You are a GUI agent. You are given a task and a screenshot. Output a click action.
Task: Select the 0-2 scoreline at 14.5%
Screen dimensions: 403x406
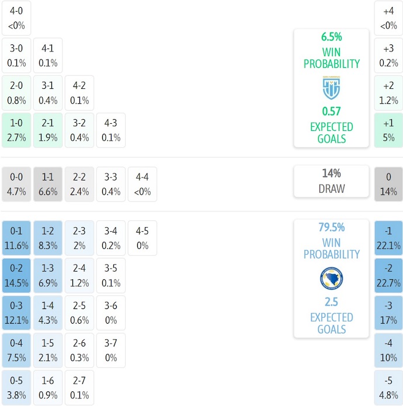point(16,276)
